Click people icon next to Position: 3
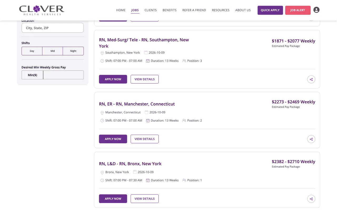The width and height of the screenshot is (337, 210). [x=184, y=61]
